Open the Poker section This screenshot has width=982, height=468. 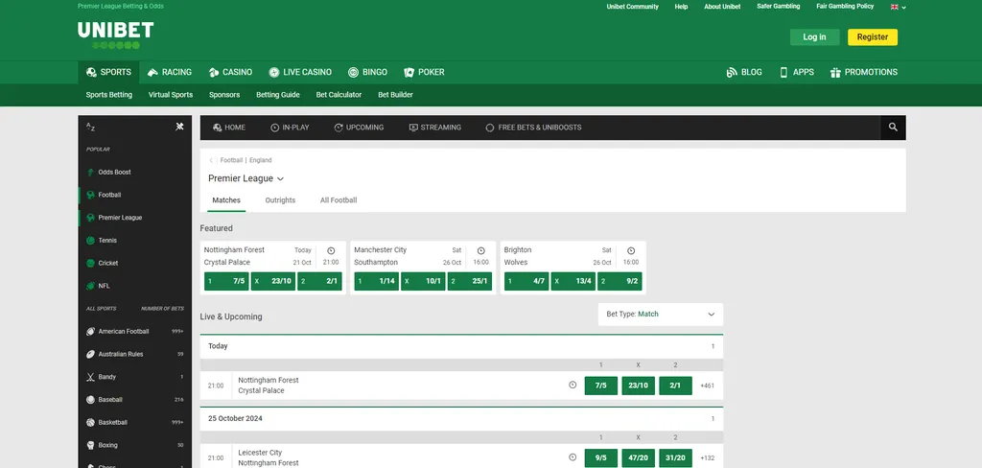coord(424,72)
